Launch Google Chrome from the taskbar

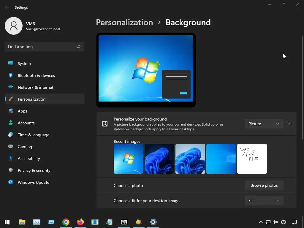click(66, 222)
